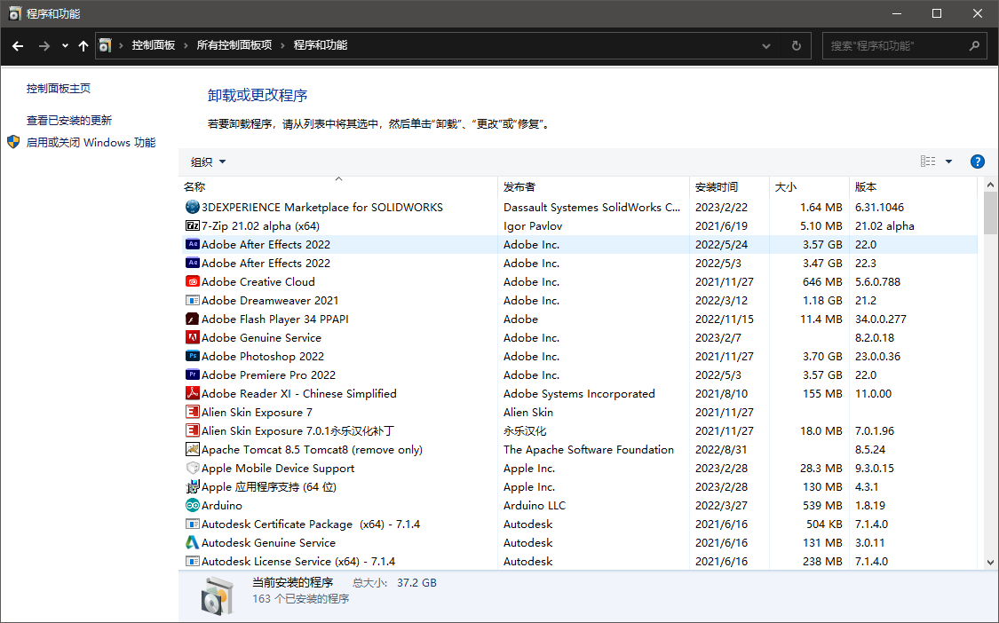Click the Adobe Reader XI icon
Image resolution: width=999 pixels, height=623 pixels.
coord(193,393)
